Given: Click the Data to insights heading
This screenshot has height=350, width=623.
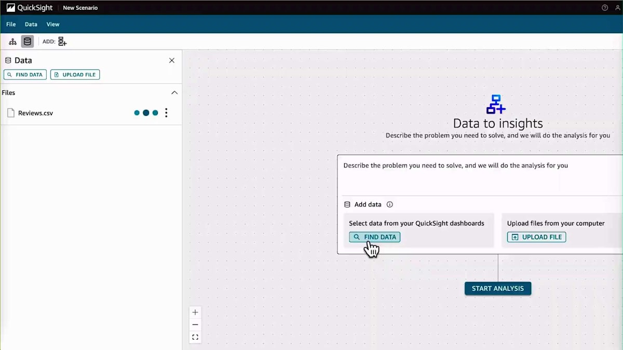Looking at the screenshot, I should pos(498,123).
